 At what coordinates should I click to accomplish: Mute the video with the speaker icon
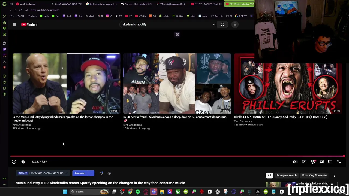click(23, 162)
